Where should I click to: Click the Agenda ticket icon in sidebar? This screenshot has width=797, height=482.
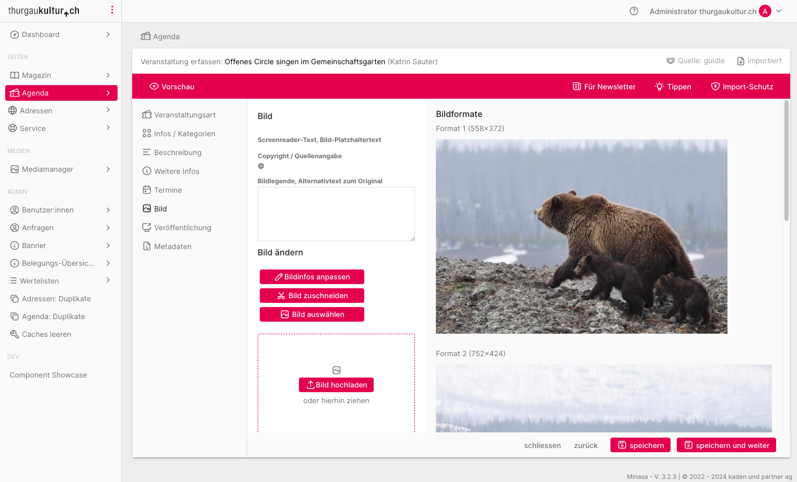(15, 93)
